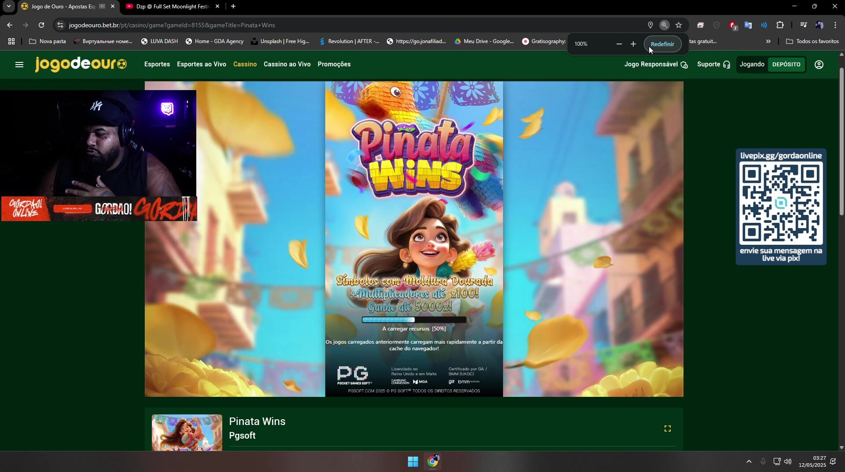This screenshot has height=472, width=845.
Task: Bookmark this page with the star icon
Action: 679,25
